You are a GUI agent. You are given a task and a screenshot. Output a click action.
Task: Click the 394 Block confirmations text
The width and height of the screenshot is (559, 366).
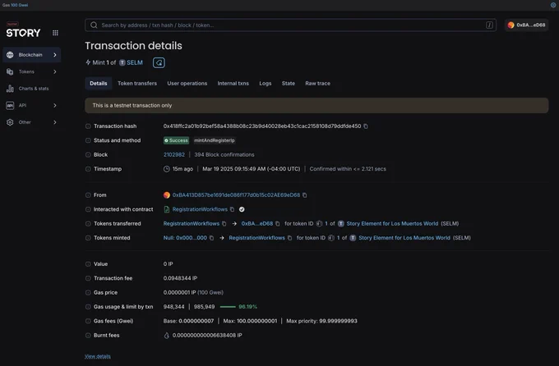pos(224,154)
